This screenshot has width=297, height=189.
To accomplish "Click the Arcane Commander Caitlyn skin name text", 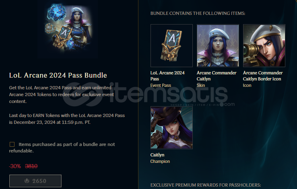I will coord(217,76).
